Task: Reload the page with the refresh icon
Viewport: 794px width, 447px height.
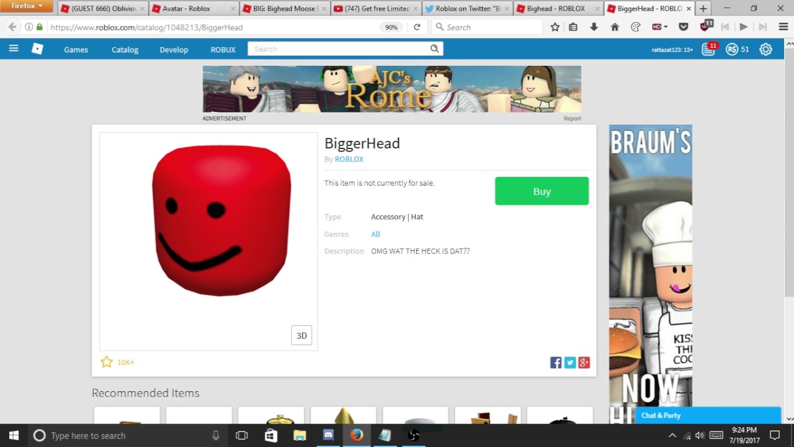Action: point(417,27)
